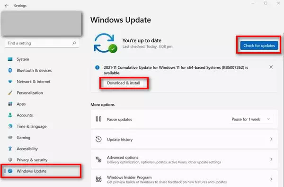Screen dimensions: 284x187
Task: Open Update history text label
Action: point(120,140)
